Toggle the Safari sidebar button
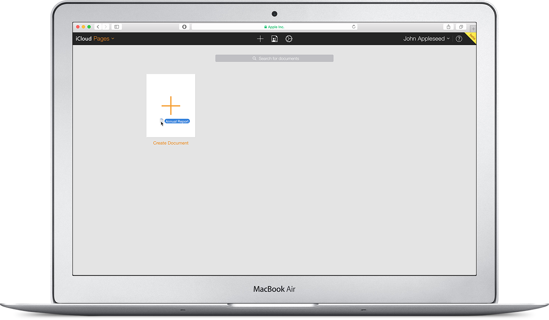The height and width of the screenshot is (320, 549). tap(117, 27)
